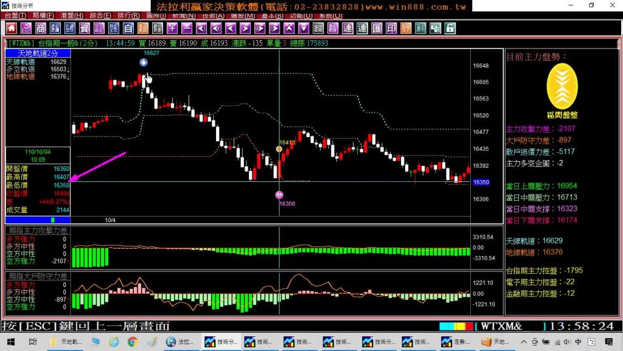Click the 印 print toolbar icon
Image resolution: width=623 pixels, height=351 pixels.
[x=391, y=28]
